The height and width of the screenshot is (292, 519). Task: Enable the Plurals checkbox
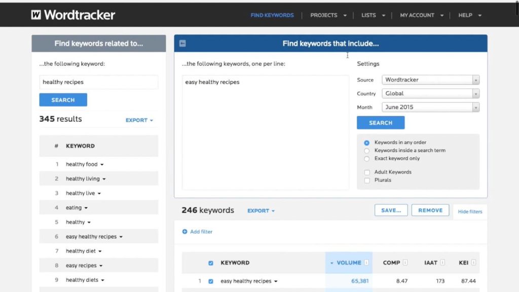pyautogui.click(x=367, y=180)
